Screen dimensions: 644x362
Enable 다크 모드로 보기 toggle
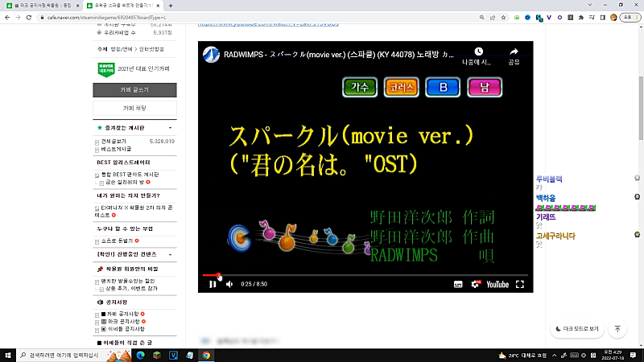(577, 329)
